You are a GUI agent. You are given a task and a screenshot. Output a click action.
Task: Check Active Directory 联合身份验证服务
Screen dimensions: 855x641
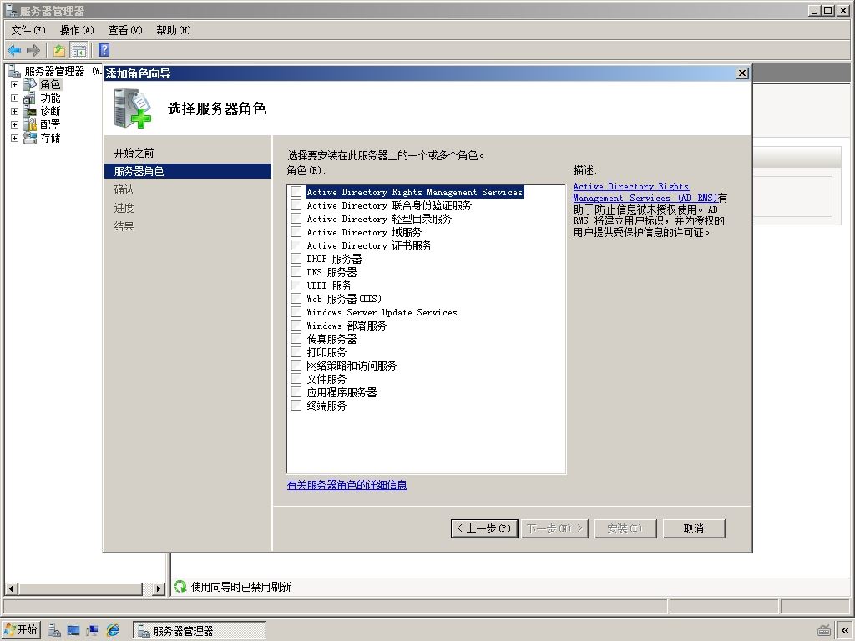[296, 205]
